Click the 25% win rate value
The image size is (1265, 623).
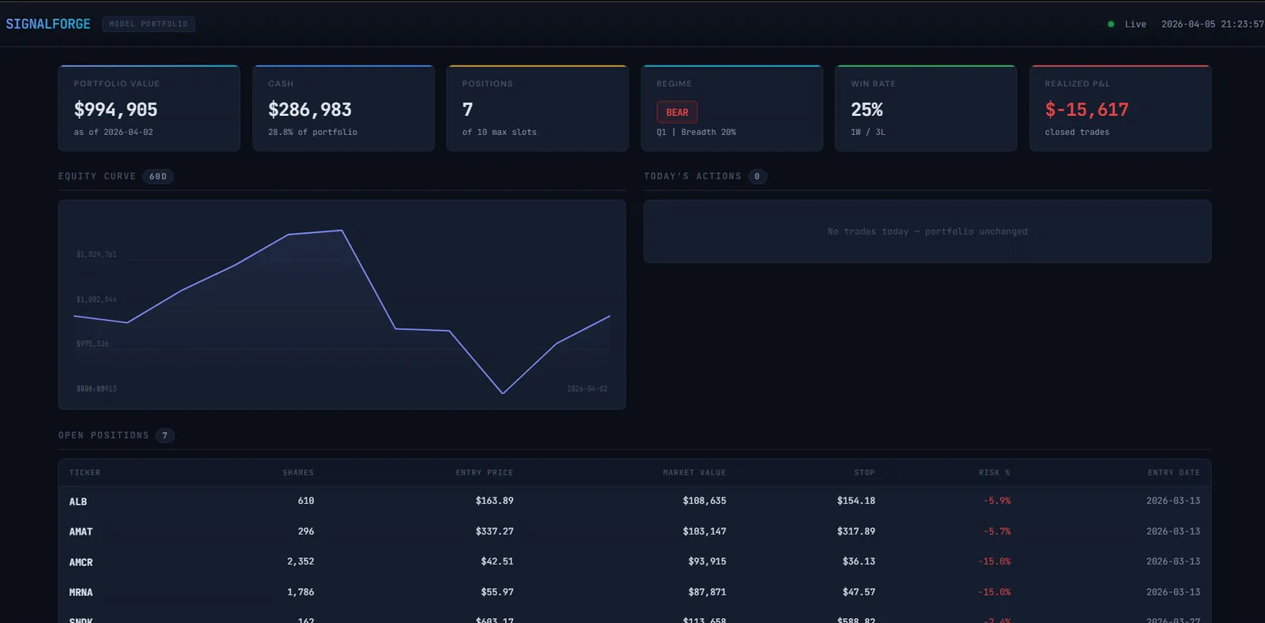(x=867, y=110)
